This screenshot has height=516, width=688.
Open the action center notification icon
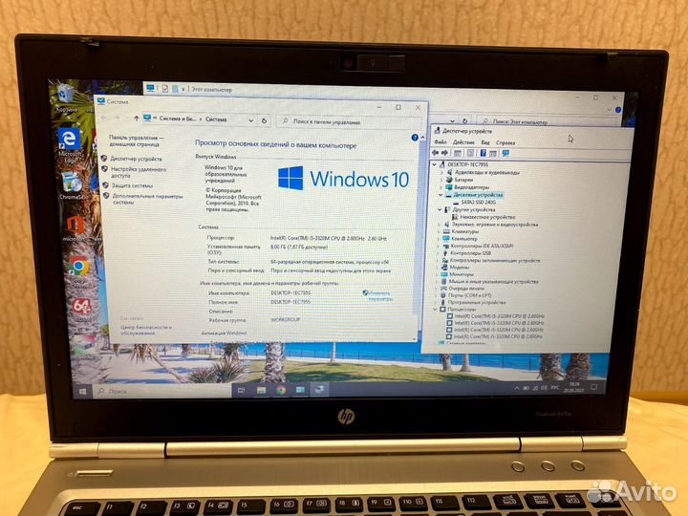[x=593, y=387]
